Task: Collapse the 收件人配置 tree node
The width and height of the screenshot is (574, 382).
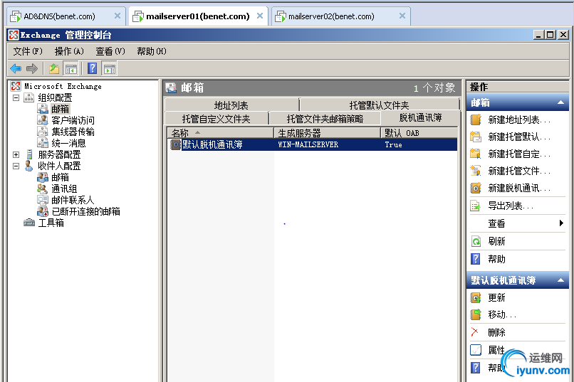Action: pyautogui.click(x=16, y=166)
